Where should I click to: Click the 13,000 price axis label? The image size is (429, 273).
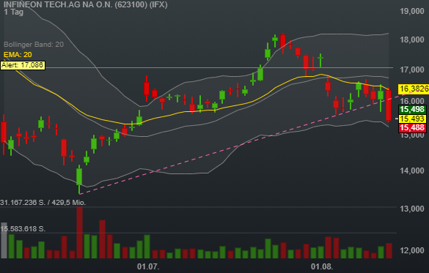[x=412, y=209]
